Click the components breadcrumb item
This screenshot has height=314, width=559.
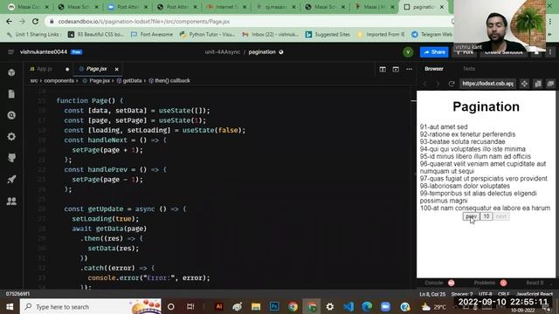tap(59, 81)
